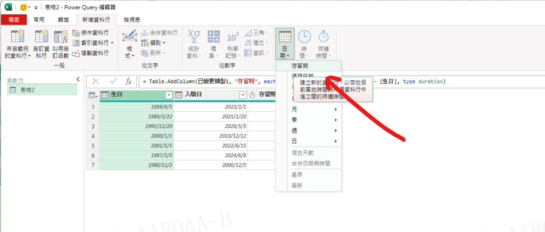
Task: Click the 條件資料行 icon
Action: click(76, 33)
